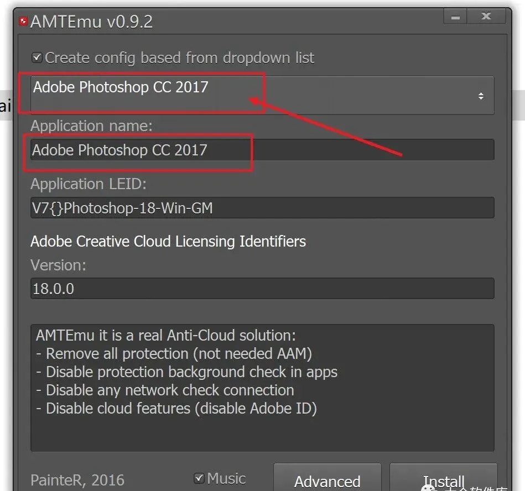Click the Application name: label

pos(91,126)
